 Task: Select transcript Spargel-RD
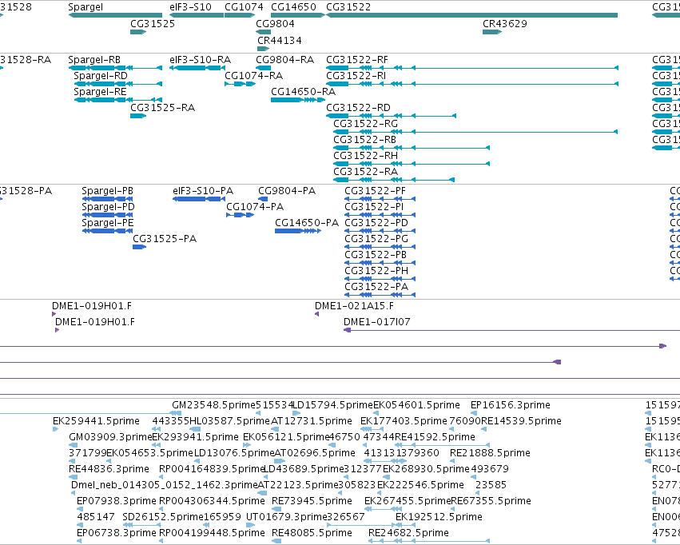pyautogui.click(x=101, y=76)
